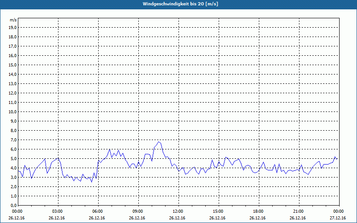Select the "03:00" time label

click(x=58, y=211)
